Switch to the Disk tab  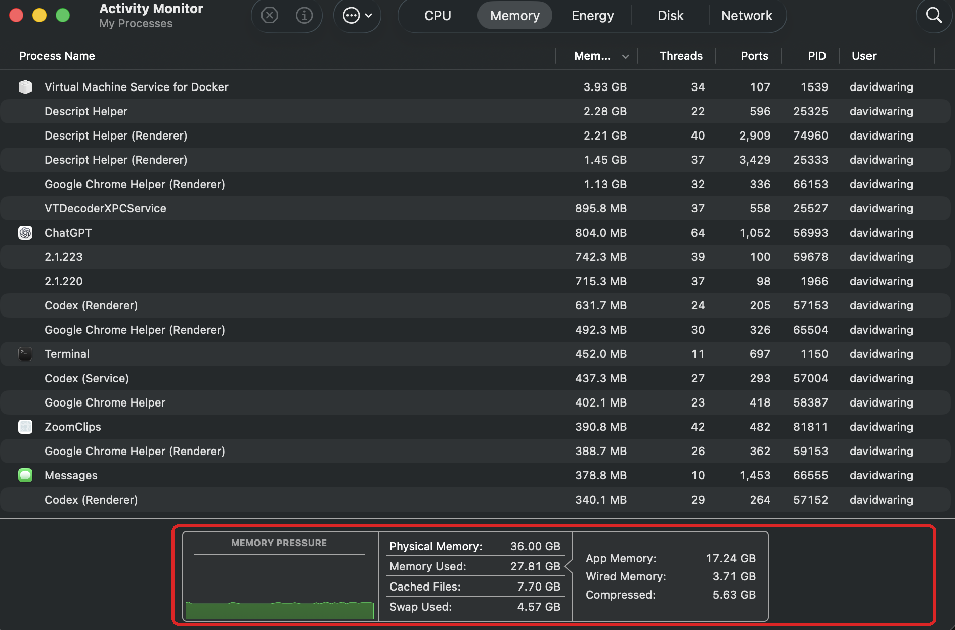pyautogui.click(x=670, y=16)
